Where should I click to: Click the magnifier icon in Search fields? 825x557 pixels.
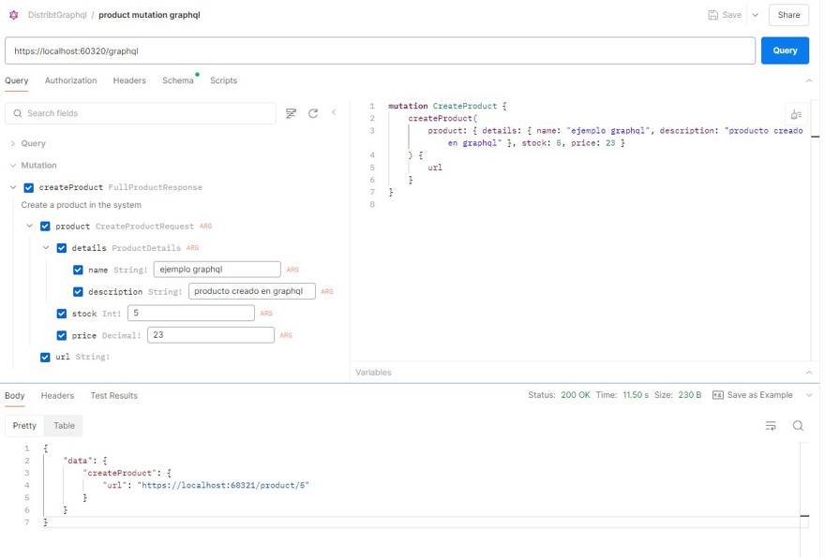(18, 113)
